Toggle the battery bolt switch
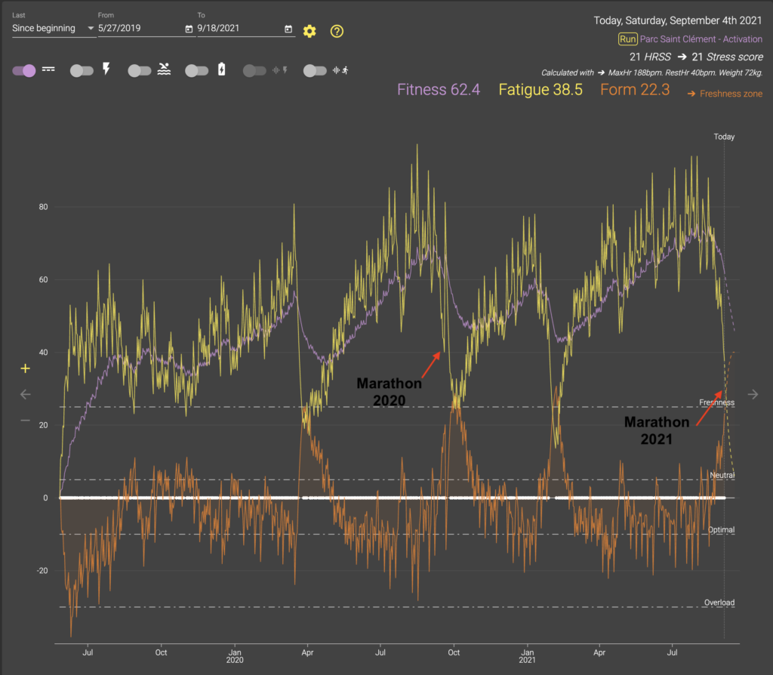The width and height of the screenshot is (773, 675). pyautogui.click(x=197, y=70)
